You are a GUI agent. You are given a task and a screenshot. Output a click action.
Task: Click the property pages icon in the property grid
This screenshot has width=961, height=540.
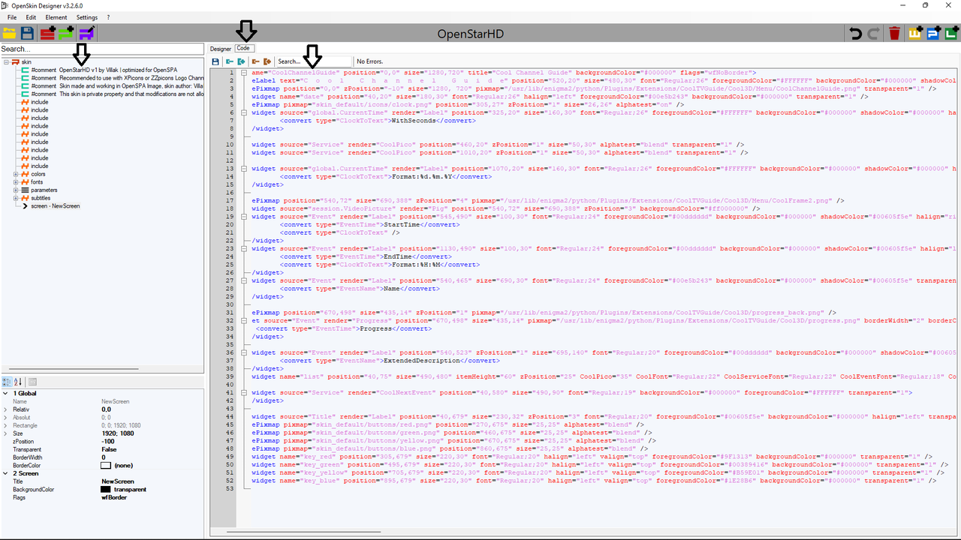coord(33,382)
